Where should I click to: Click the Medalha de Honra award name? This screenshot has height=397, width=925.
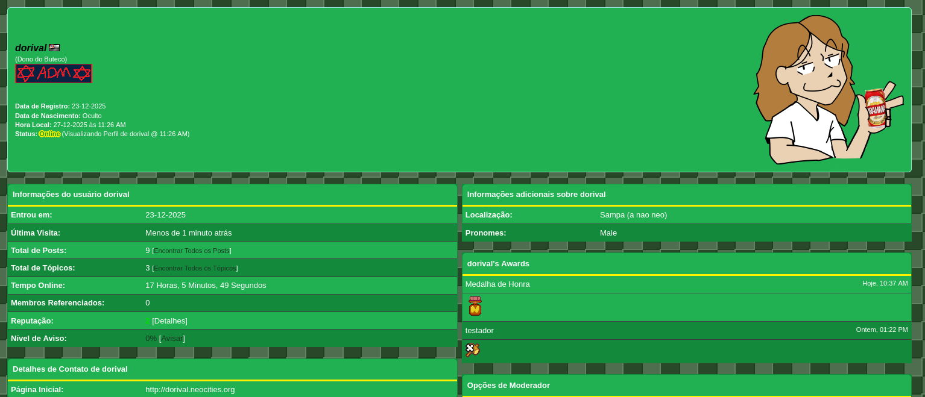tap(497, 284)
